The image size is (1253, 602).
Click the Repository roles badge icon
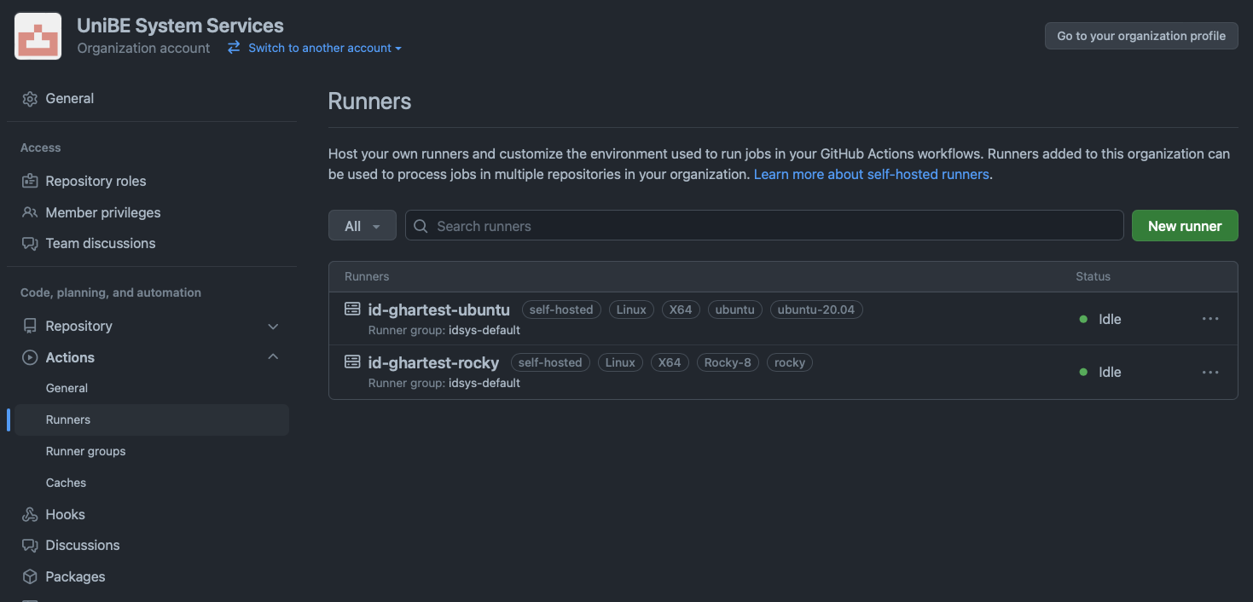30,181
